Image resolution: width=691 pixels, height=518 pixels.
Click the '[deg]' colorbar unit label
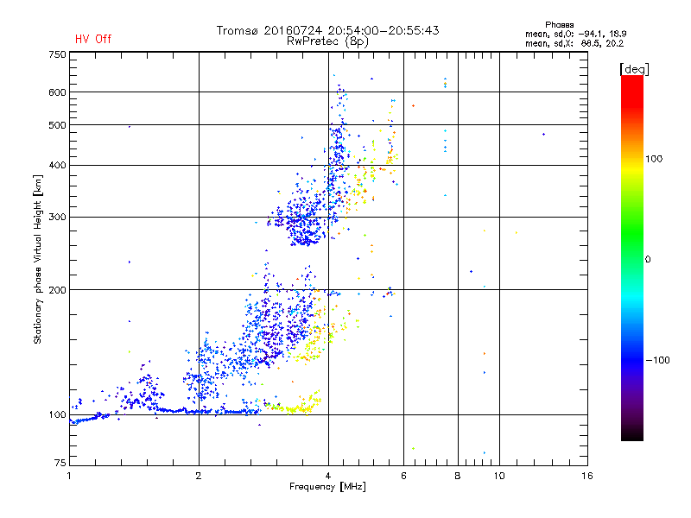tap(634, 69)
